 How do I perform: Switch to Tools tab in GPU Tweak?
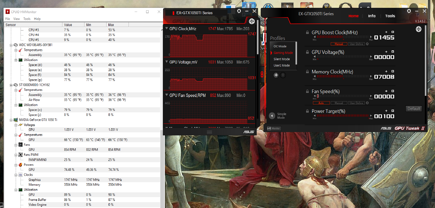click(x=390, y=16)
